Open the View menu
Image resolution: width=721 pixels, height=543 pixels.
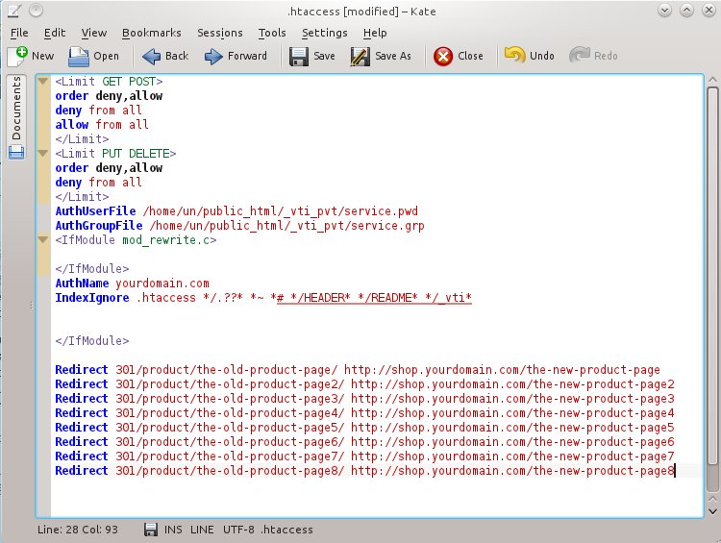tap(94, 33)
